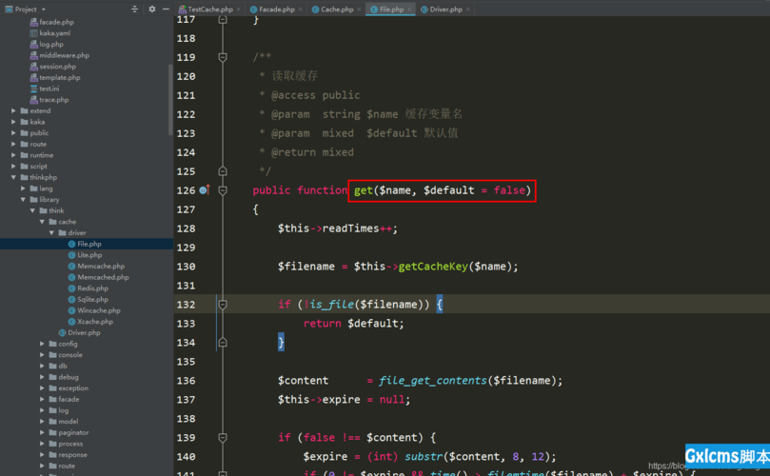Open Redis.php in the project tree
The image size is (770, 476).
point(92,288)
